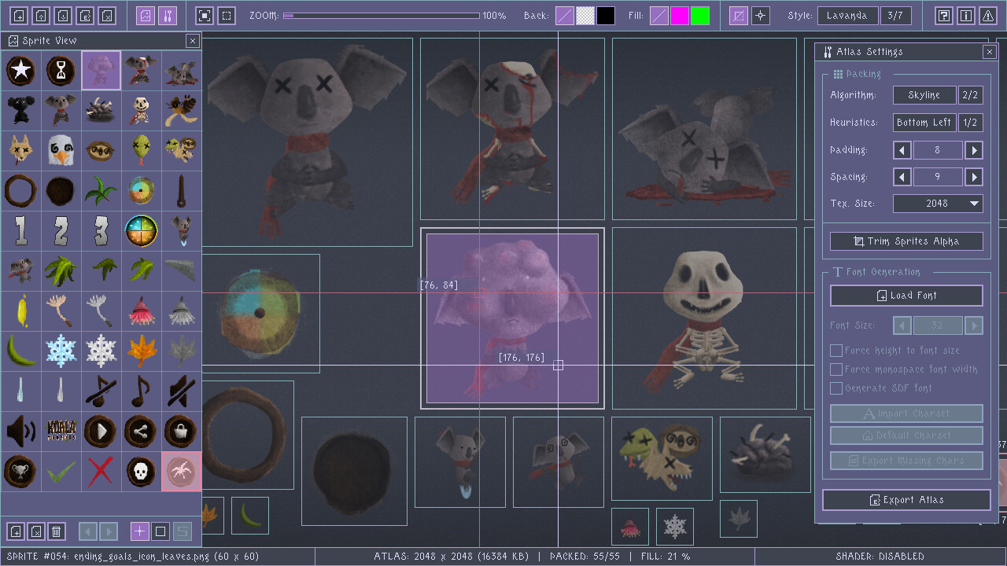Change the Heuristics from Bottom Left

click(x=924, y=122)
